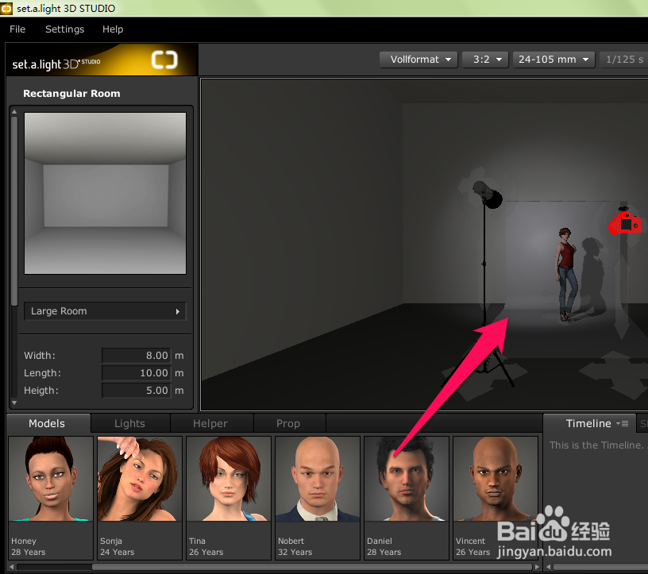Select the red camera in the scene
This screenshot has height=574, width=648.
pos(624,222)
